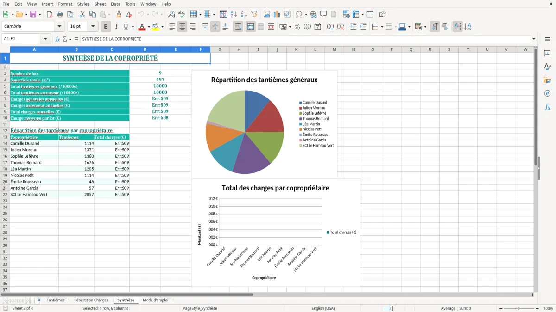Viewport: 556px width, 312px height.
Task: Toggle Center Horizontally alignment
Action: pos(182,27)
